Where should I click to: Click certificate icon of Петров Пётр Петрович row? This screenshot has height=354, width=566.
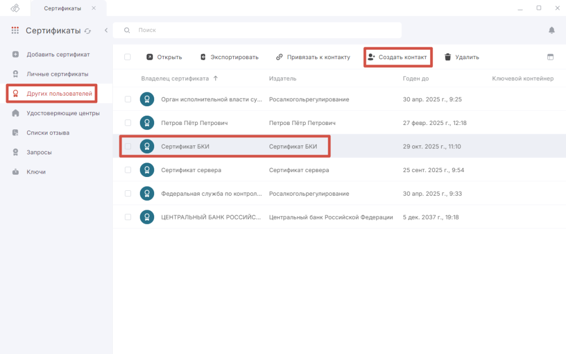147,123
